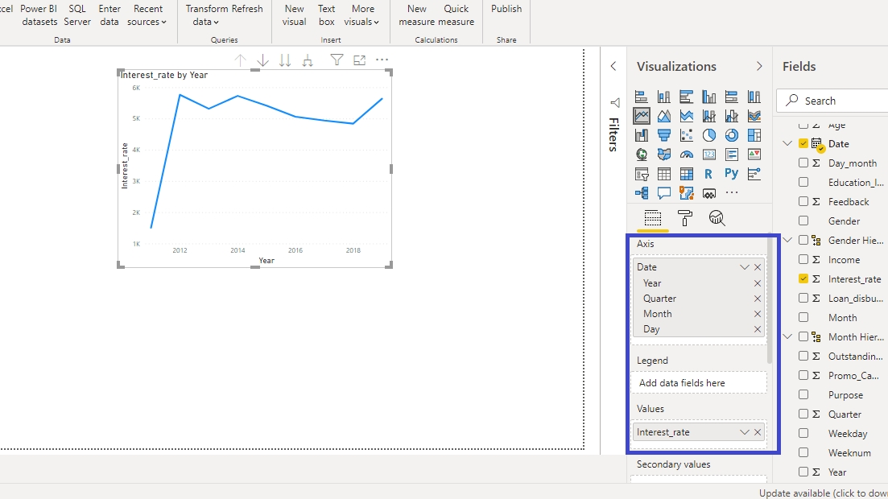
Task: Click the focus mode icon above chart
Action: point(359,60)
